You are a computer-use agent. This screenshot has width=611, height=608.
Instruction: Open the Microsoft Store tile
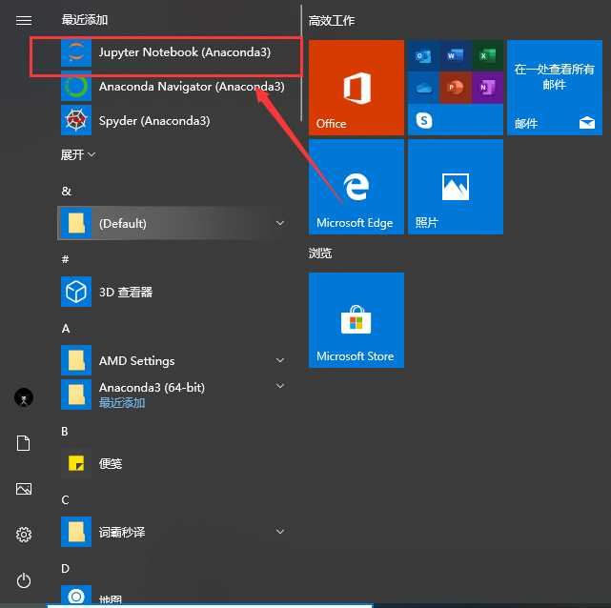(x=356, y=320)
